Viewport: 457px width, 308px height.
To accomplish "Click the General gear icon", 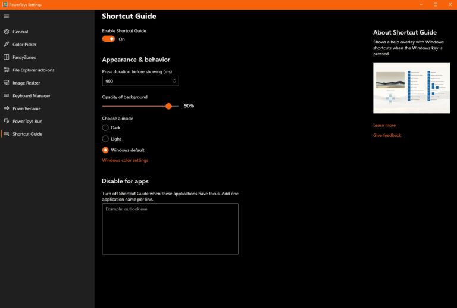I will tap(7, 32).
